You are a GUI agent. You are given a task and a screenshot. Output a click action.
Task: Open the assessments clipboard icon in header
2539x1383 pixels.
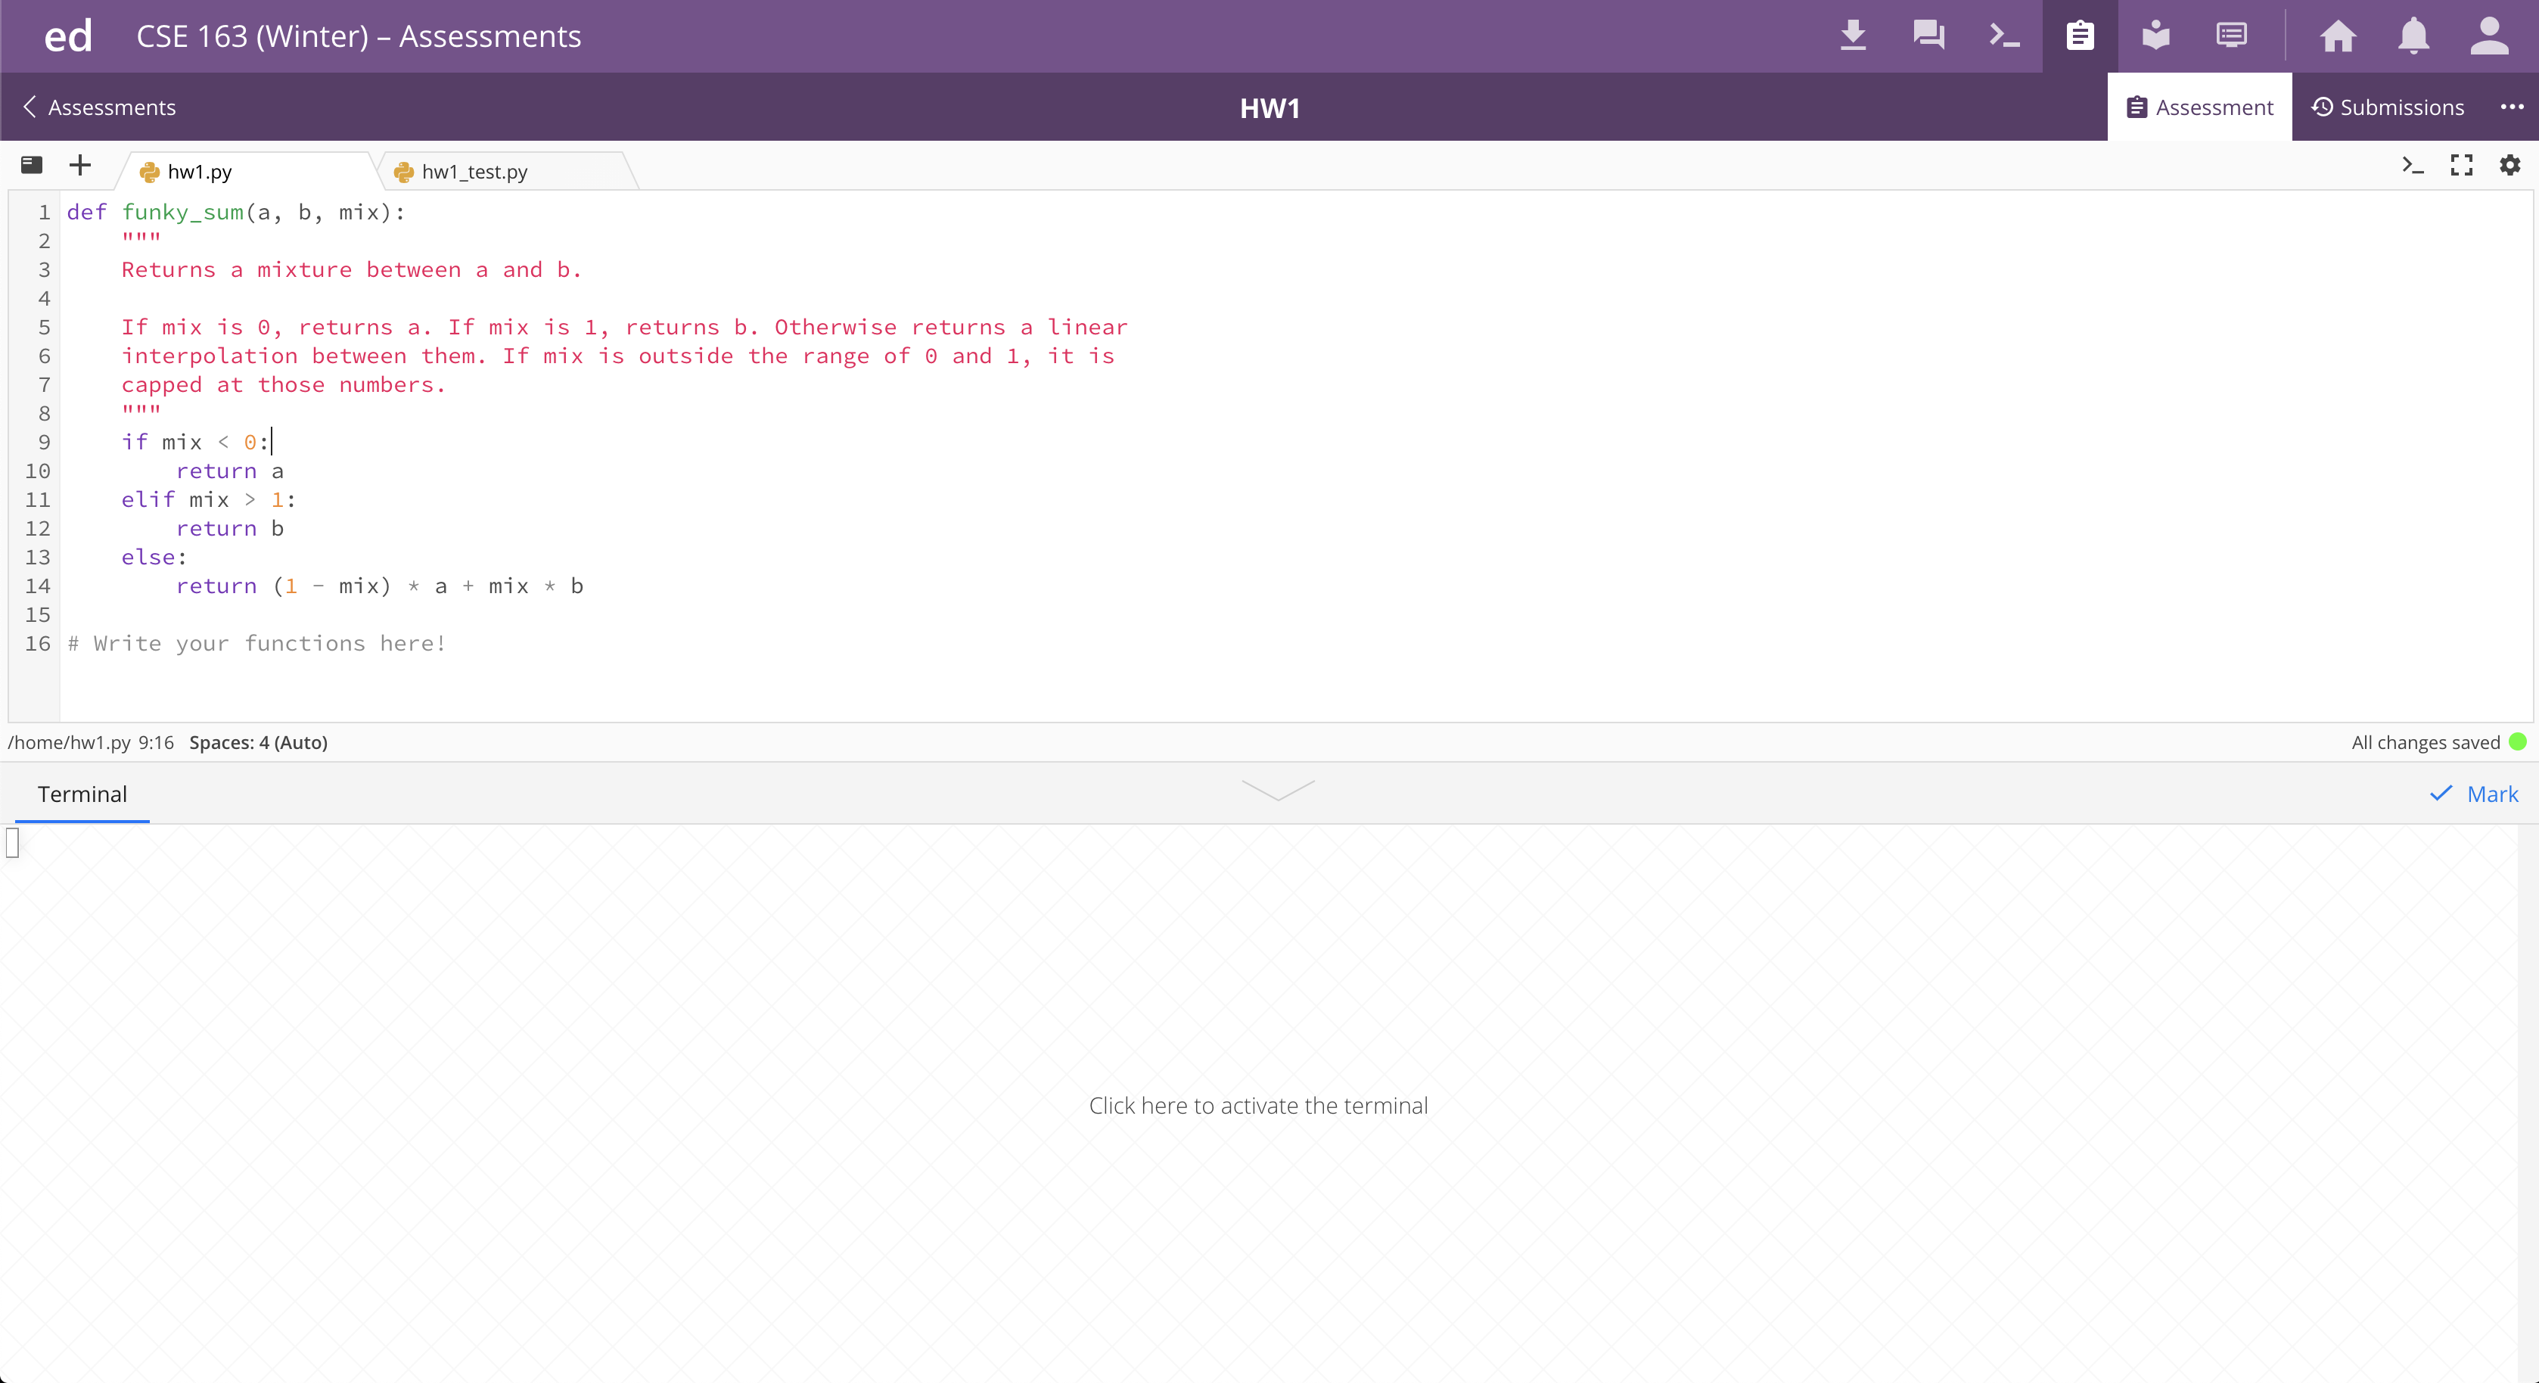[x=2080, y=36]
